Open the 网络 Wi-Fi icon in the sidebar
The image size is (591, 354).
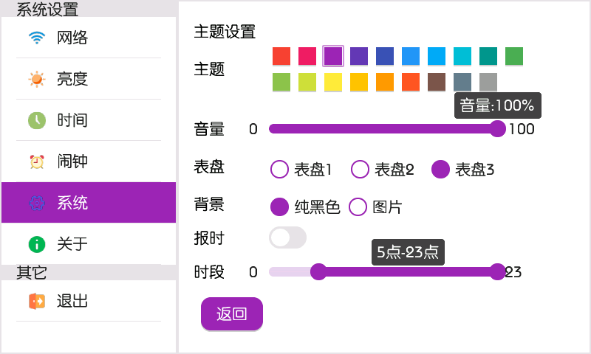(37, 38)
